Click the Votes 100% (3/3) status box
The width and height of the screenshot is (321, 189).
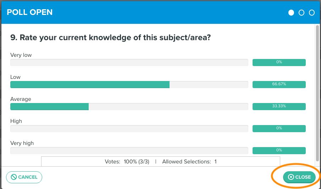[160, 162]
